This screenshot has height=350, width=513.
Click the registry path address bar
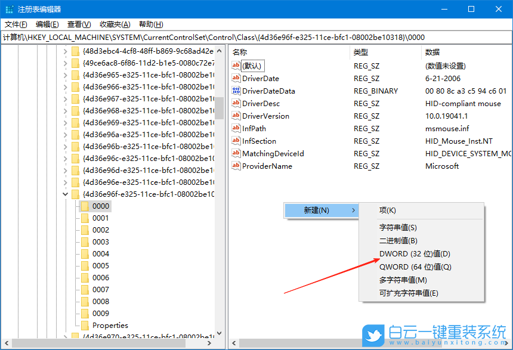coord(179,36)
